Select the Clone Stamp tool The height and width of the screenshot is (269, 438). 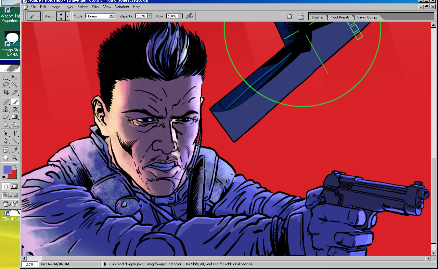tap(6, 109)
